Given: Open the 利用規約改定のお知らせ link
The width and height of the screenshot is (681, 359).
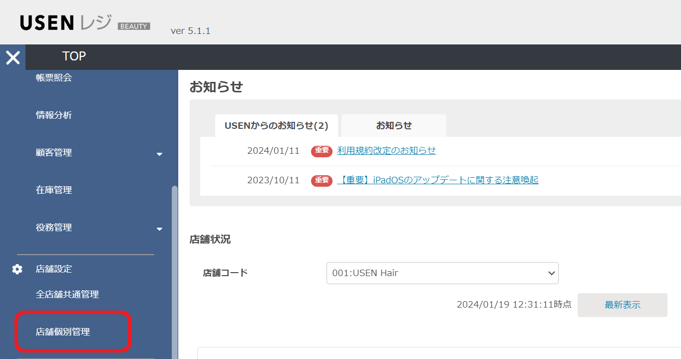Looking at the screenshot, I should point(386,151).
